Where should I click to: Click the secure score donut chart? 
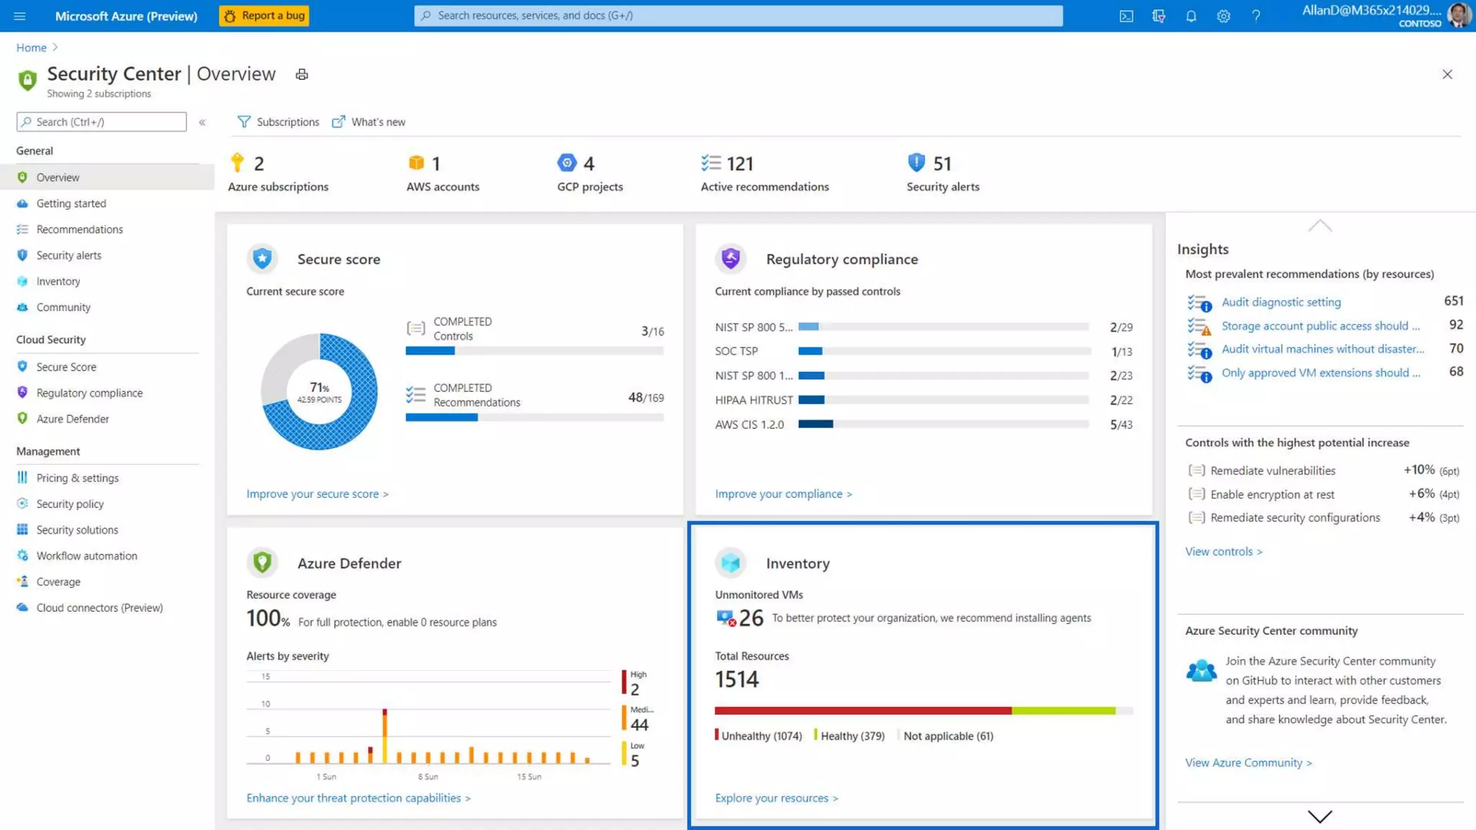click(319, 391)
